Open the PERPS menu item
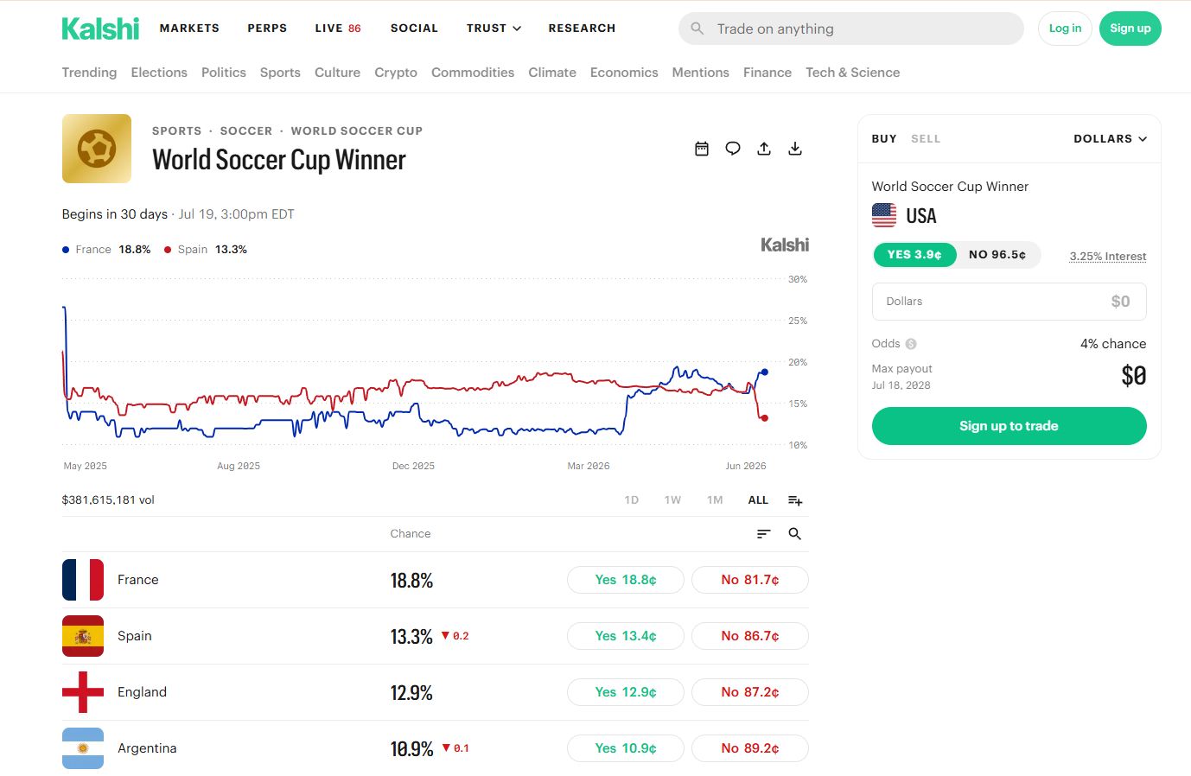 point(267,29)
